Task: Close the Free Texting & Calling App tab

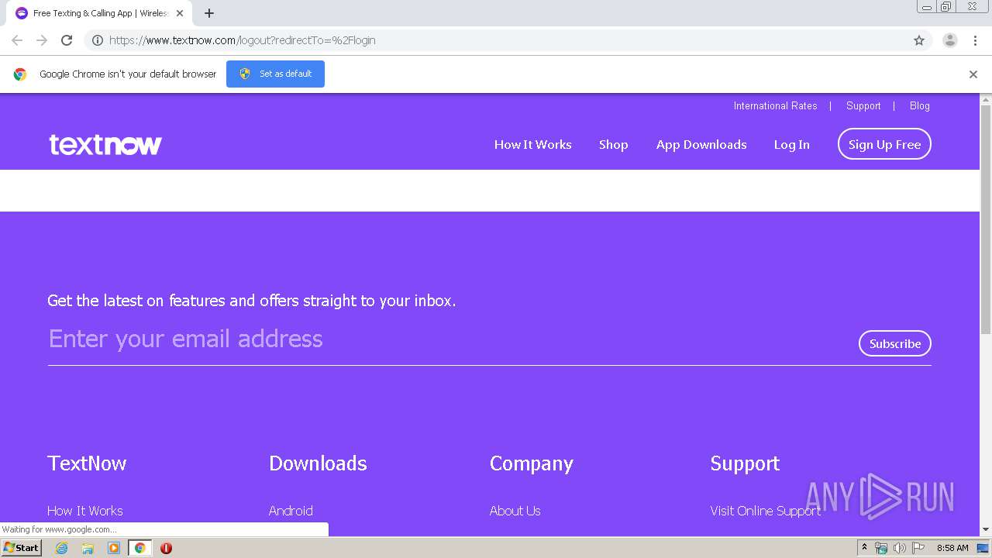Action: [180, 13]
